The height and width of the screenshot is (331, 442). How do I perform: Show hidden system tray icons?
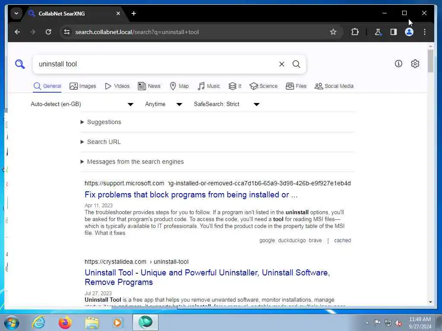367,323
